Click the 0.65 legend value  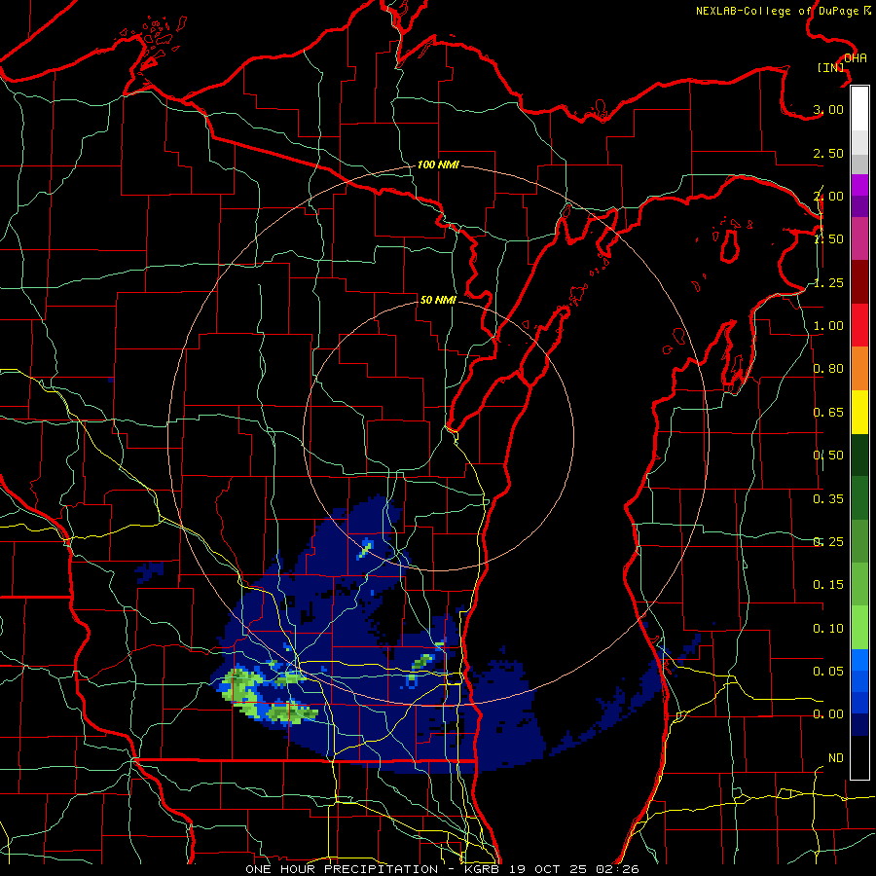(x=828, y=413)
